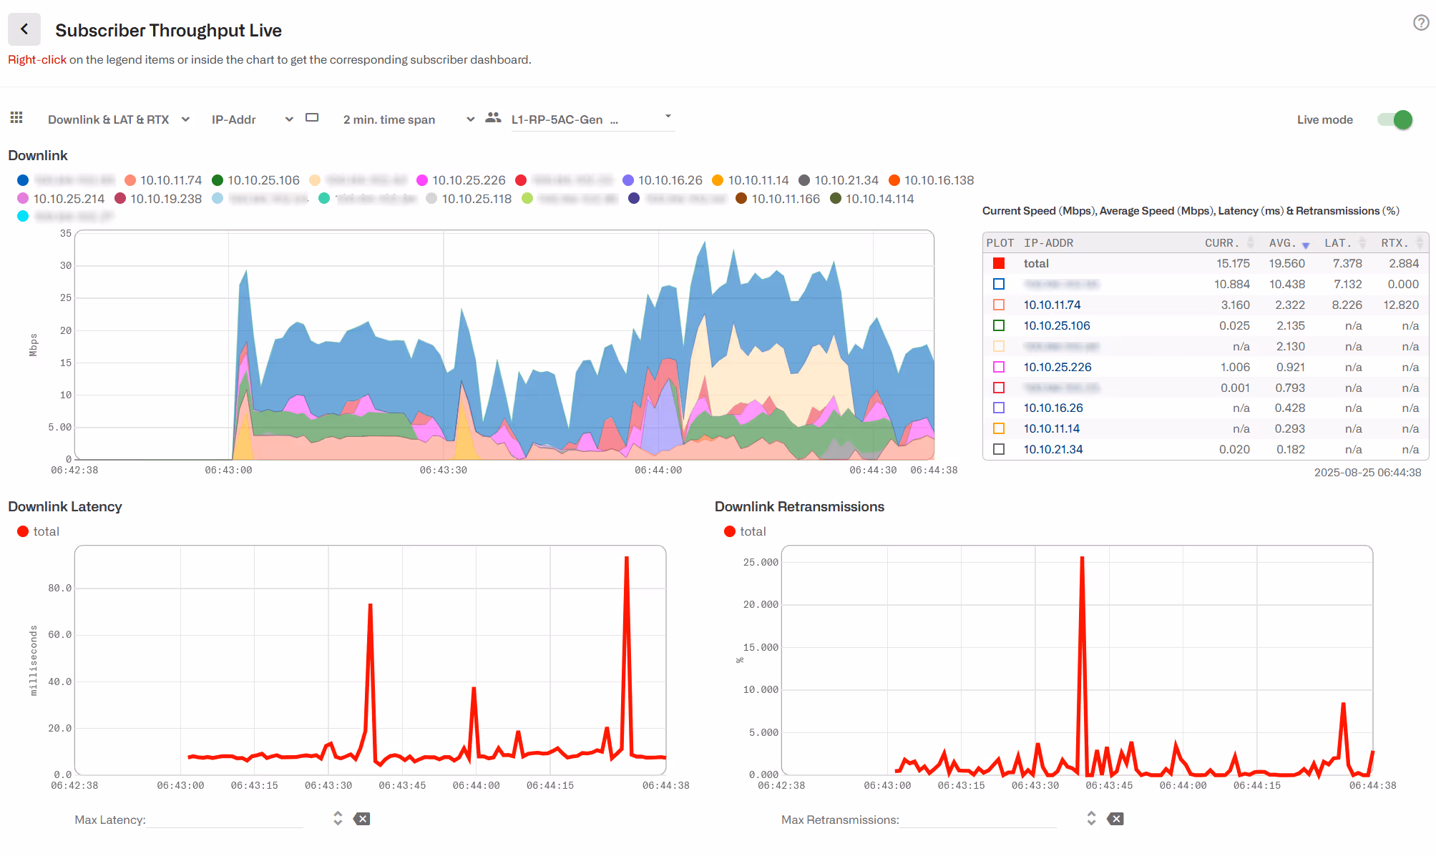Click the CURR. column header
This screenshot has width=1436, height=856.
pos(1221,243)
